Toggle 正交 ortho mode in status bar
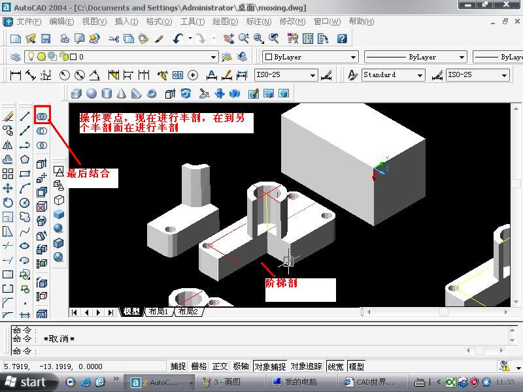This screenshot has height=392, width=523. 220,367
